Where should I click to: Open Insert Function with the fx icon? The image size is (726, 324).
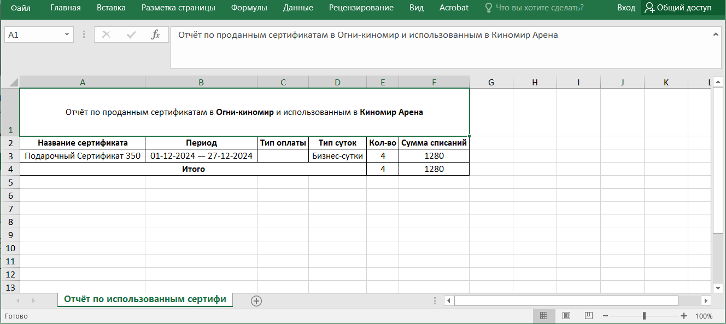pos(155,34)
